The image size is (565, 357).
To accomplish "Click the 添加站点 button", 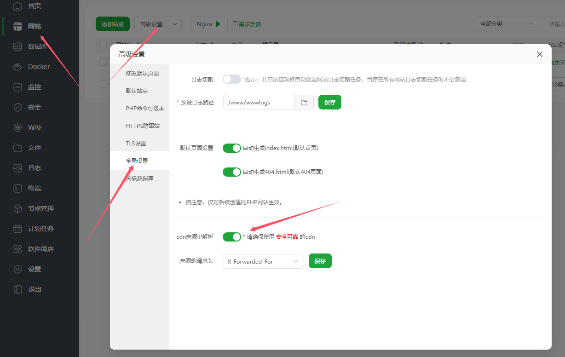I will tap(113, 24).
